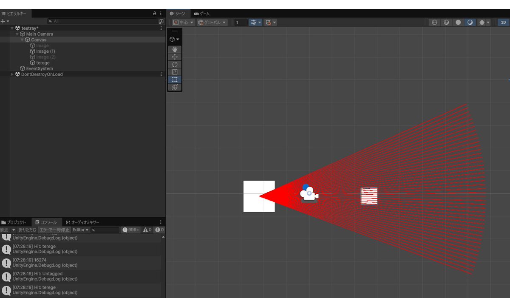Viewport: 510px width, 298px height.
Task: Toggle the Hierarchy panel lock icon
Action: [x=155, y=14]
